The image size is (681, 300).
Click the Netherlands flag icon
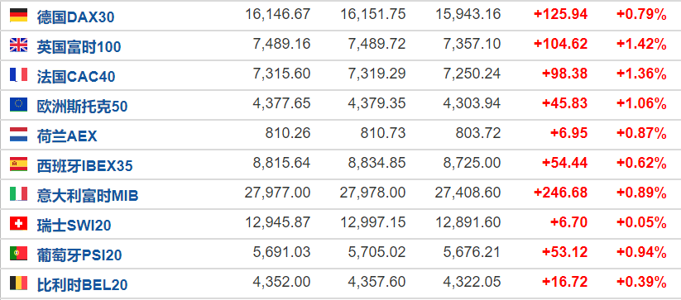point(19,135)
